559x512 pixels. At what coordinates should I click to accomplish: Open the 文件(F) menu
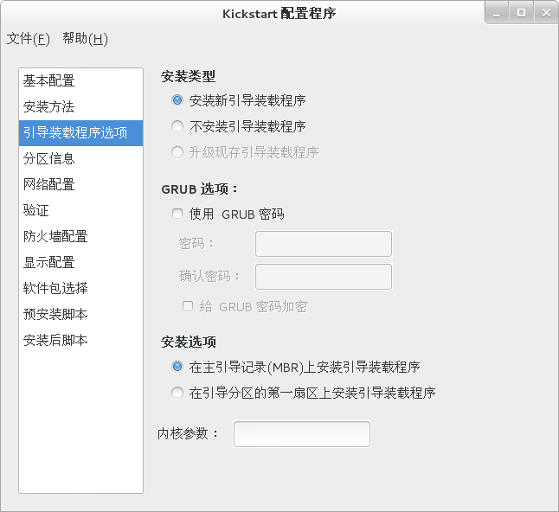click(x=29, y=38)
